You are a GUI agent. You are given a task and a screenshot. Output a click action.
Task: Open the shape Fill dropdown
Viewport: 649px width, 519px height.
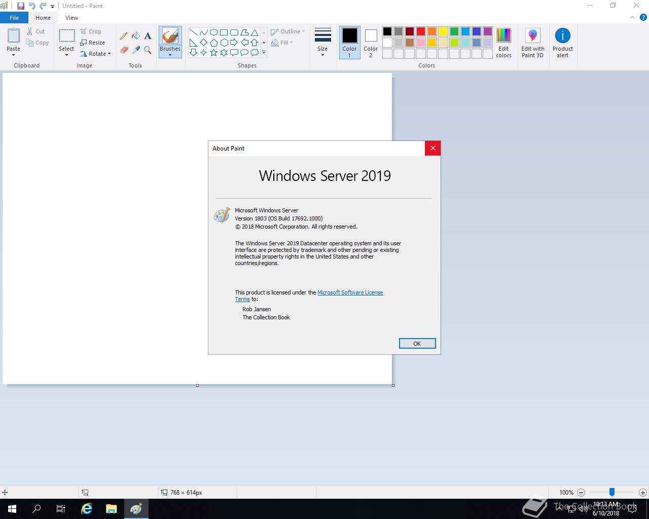(282, 43)
